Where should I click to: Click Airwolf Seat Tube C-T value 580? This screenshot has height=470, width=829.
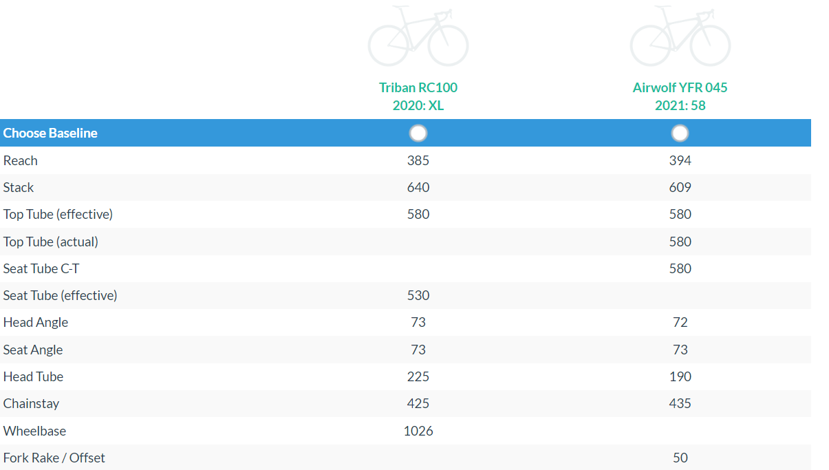[680, 268]
